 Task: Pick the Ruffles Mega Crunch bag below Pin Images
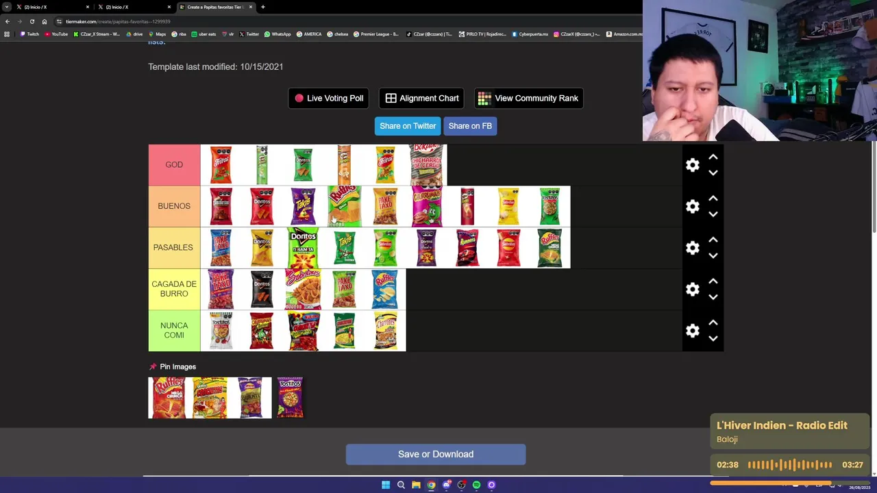169,397
